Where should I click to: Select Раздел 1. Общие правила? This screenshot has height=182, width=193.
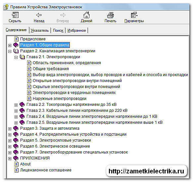click(x=45, y=45)
